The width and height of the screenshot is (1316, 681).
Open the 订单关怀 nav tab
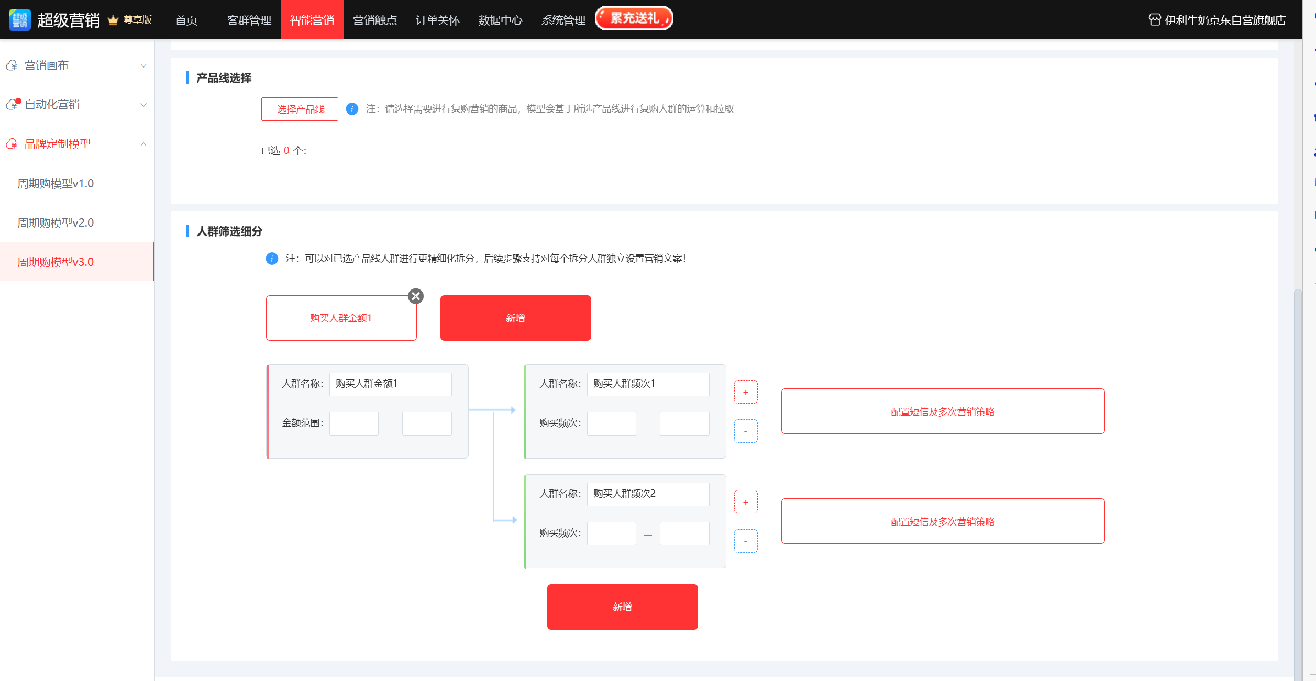pyautogui.click(x=438, y=20)
